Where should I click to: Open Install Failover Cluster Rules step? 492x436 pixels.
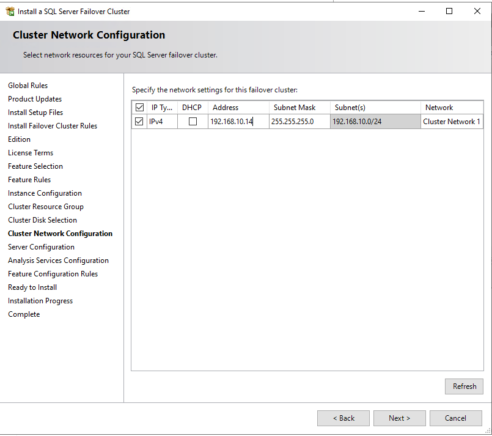click(53, 126)
